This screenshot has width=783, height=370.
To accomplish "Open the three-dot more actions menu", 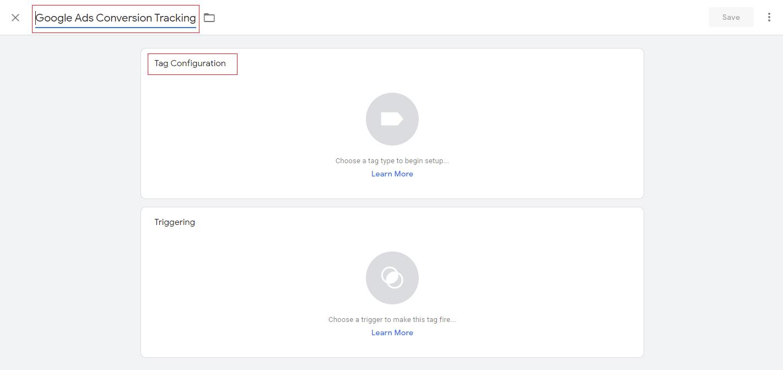I will [769, 17].
